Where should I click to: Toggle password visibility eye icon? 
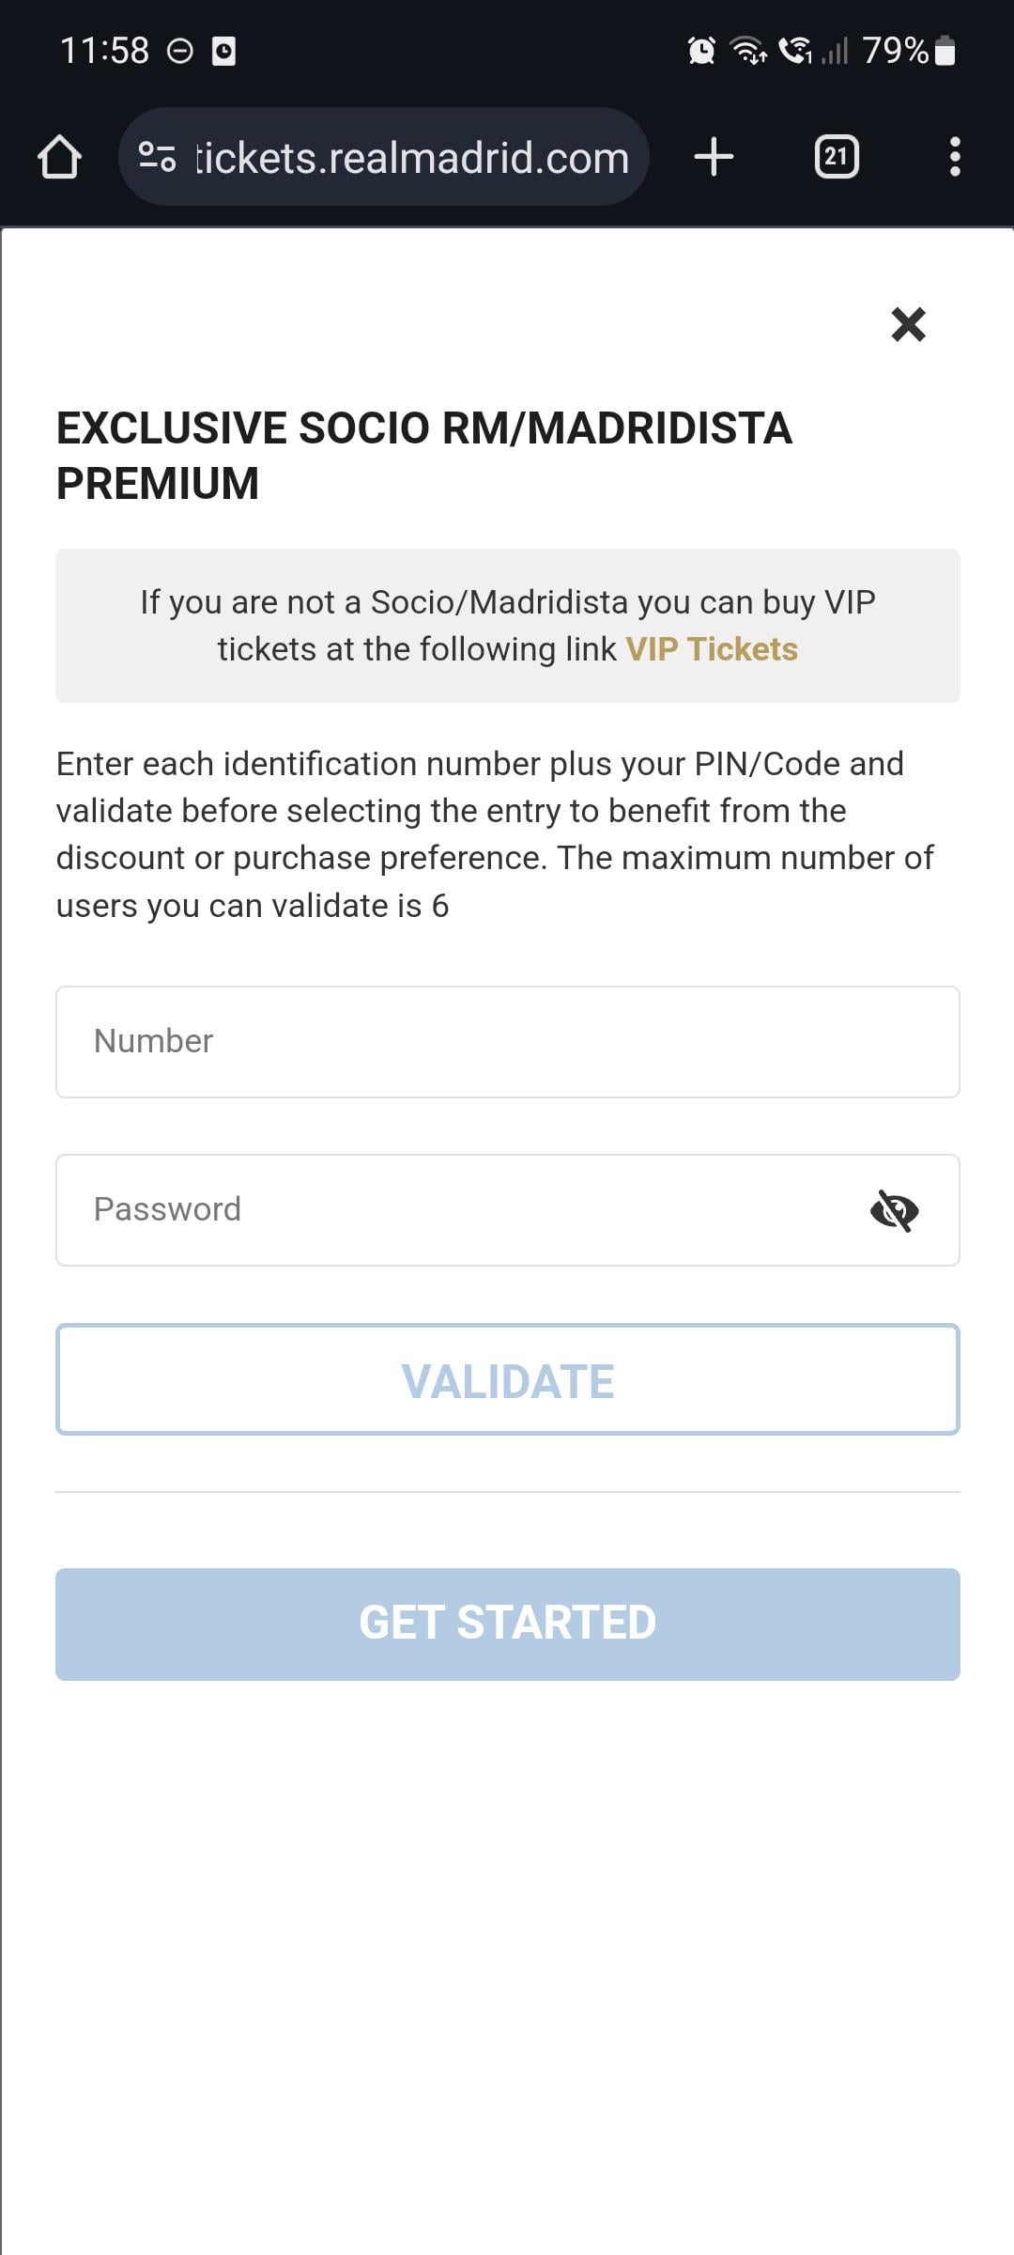894,1210
